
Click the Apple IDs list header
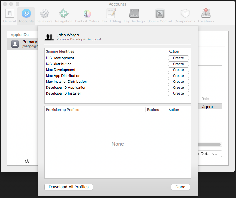click(x=20, y=35)
